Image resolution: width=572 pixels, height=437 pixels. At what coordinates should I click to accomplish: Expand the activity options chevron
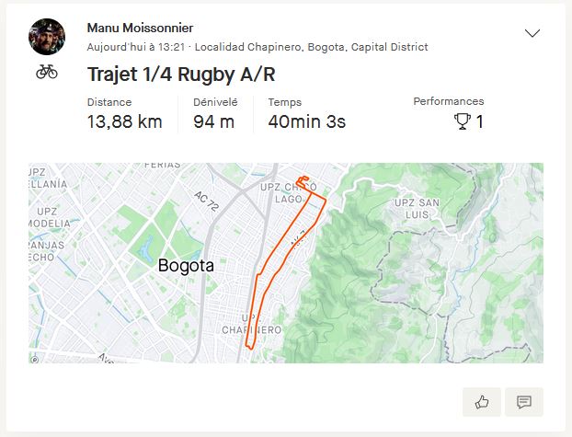coord(532,33)
